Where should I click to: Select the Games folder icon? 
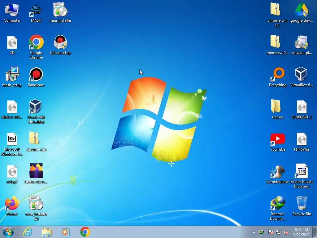click(277, 109)
